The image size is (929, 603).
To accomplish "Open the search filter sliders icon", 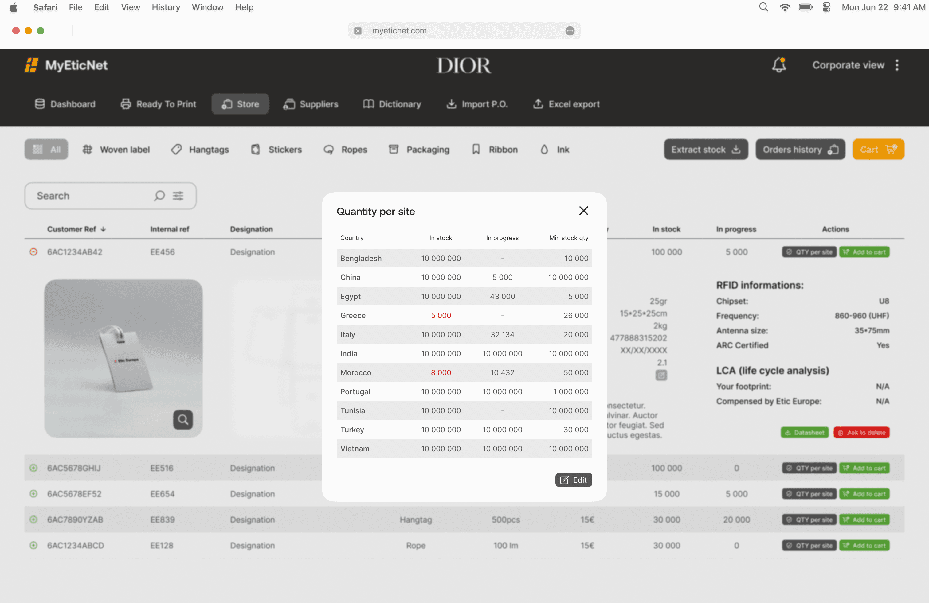I will coord(178,196).
